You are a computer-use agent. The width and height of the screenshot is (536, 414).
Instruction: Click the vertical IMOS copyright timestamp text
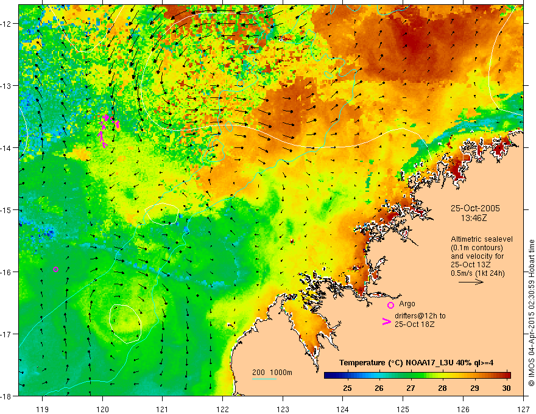(532, 313)
